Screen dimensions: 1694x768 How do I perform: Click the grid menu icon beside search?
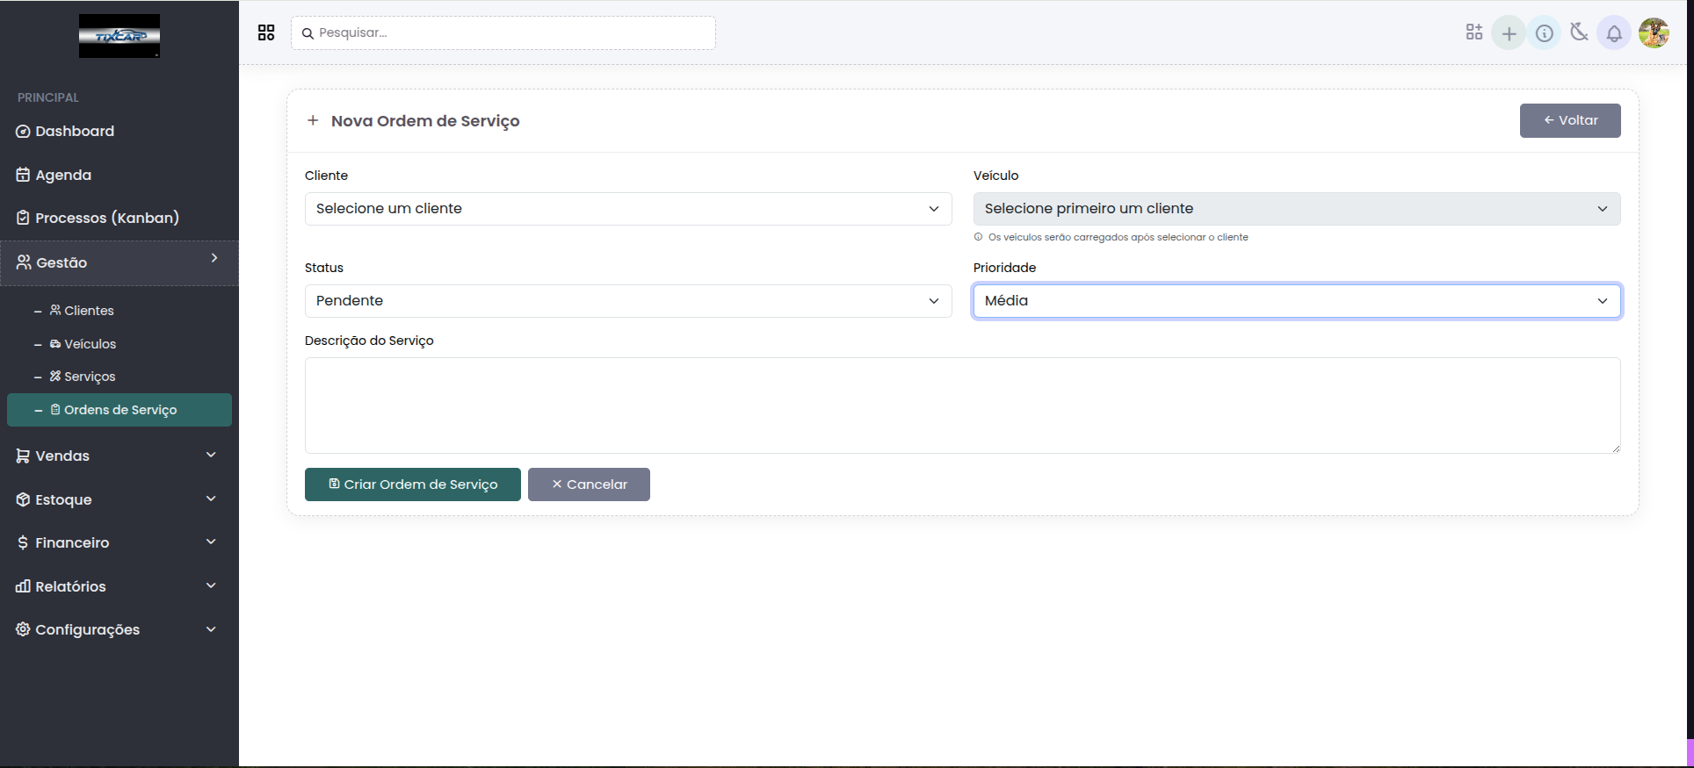266,32
